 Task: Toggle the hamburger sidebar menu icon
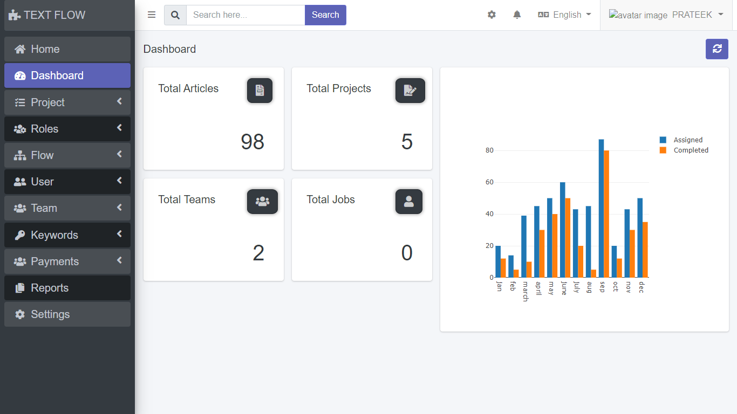tap(152, 15)
